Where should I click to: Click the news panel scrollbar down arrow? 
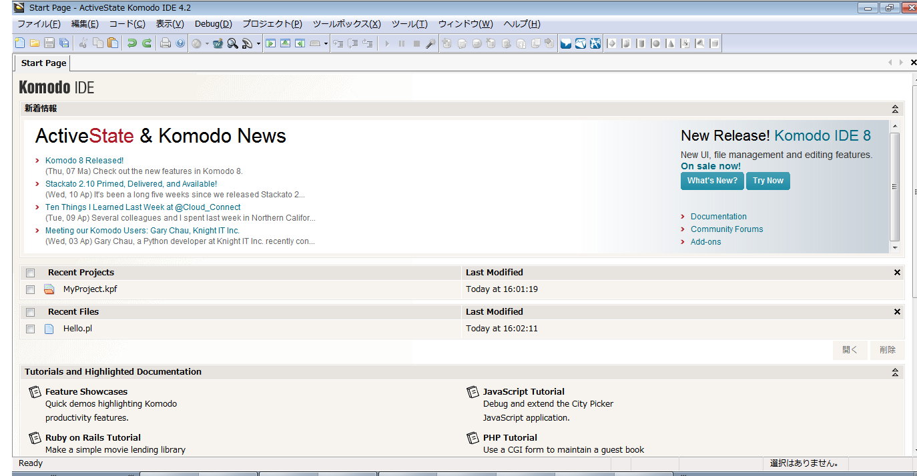pyautogui.click(x=895, y=248)
